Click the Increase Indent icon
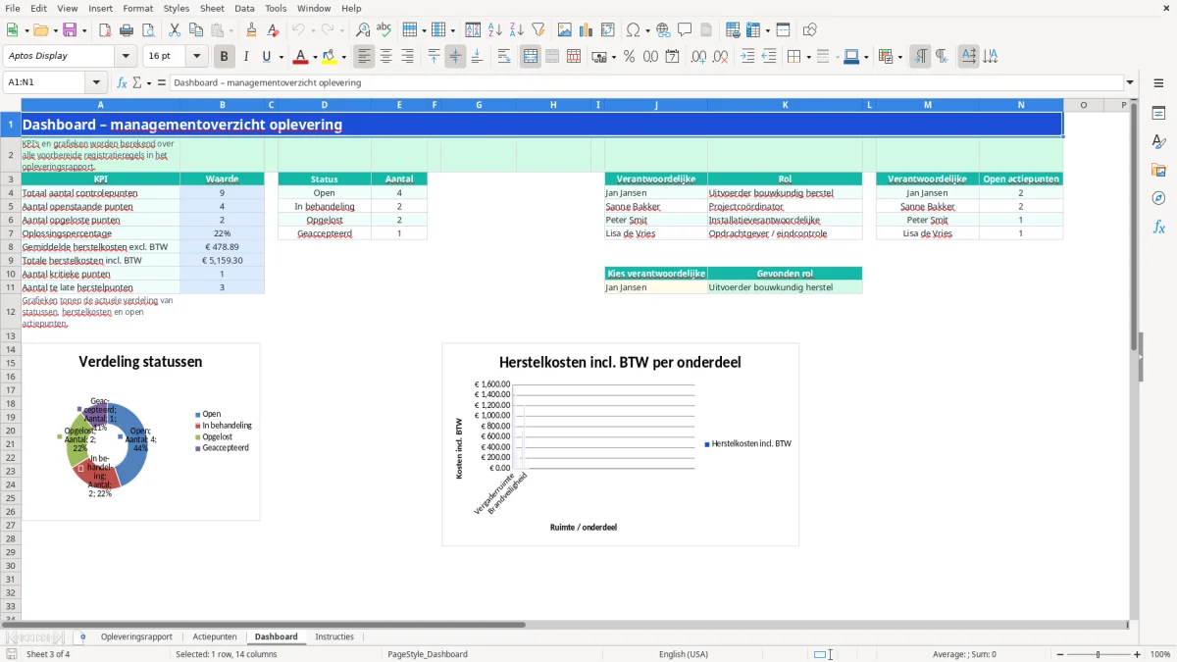 tap(747, 57)
